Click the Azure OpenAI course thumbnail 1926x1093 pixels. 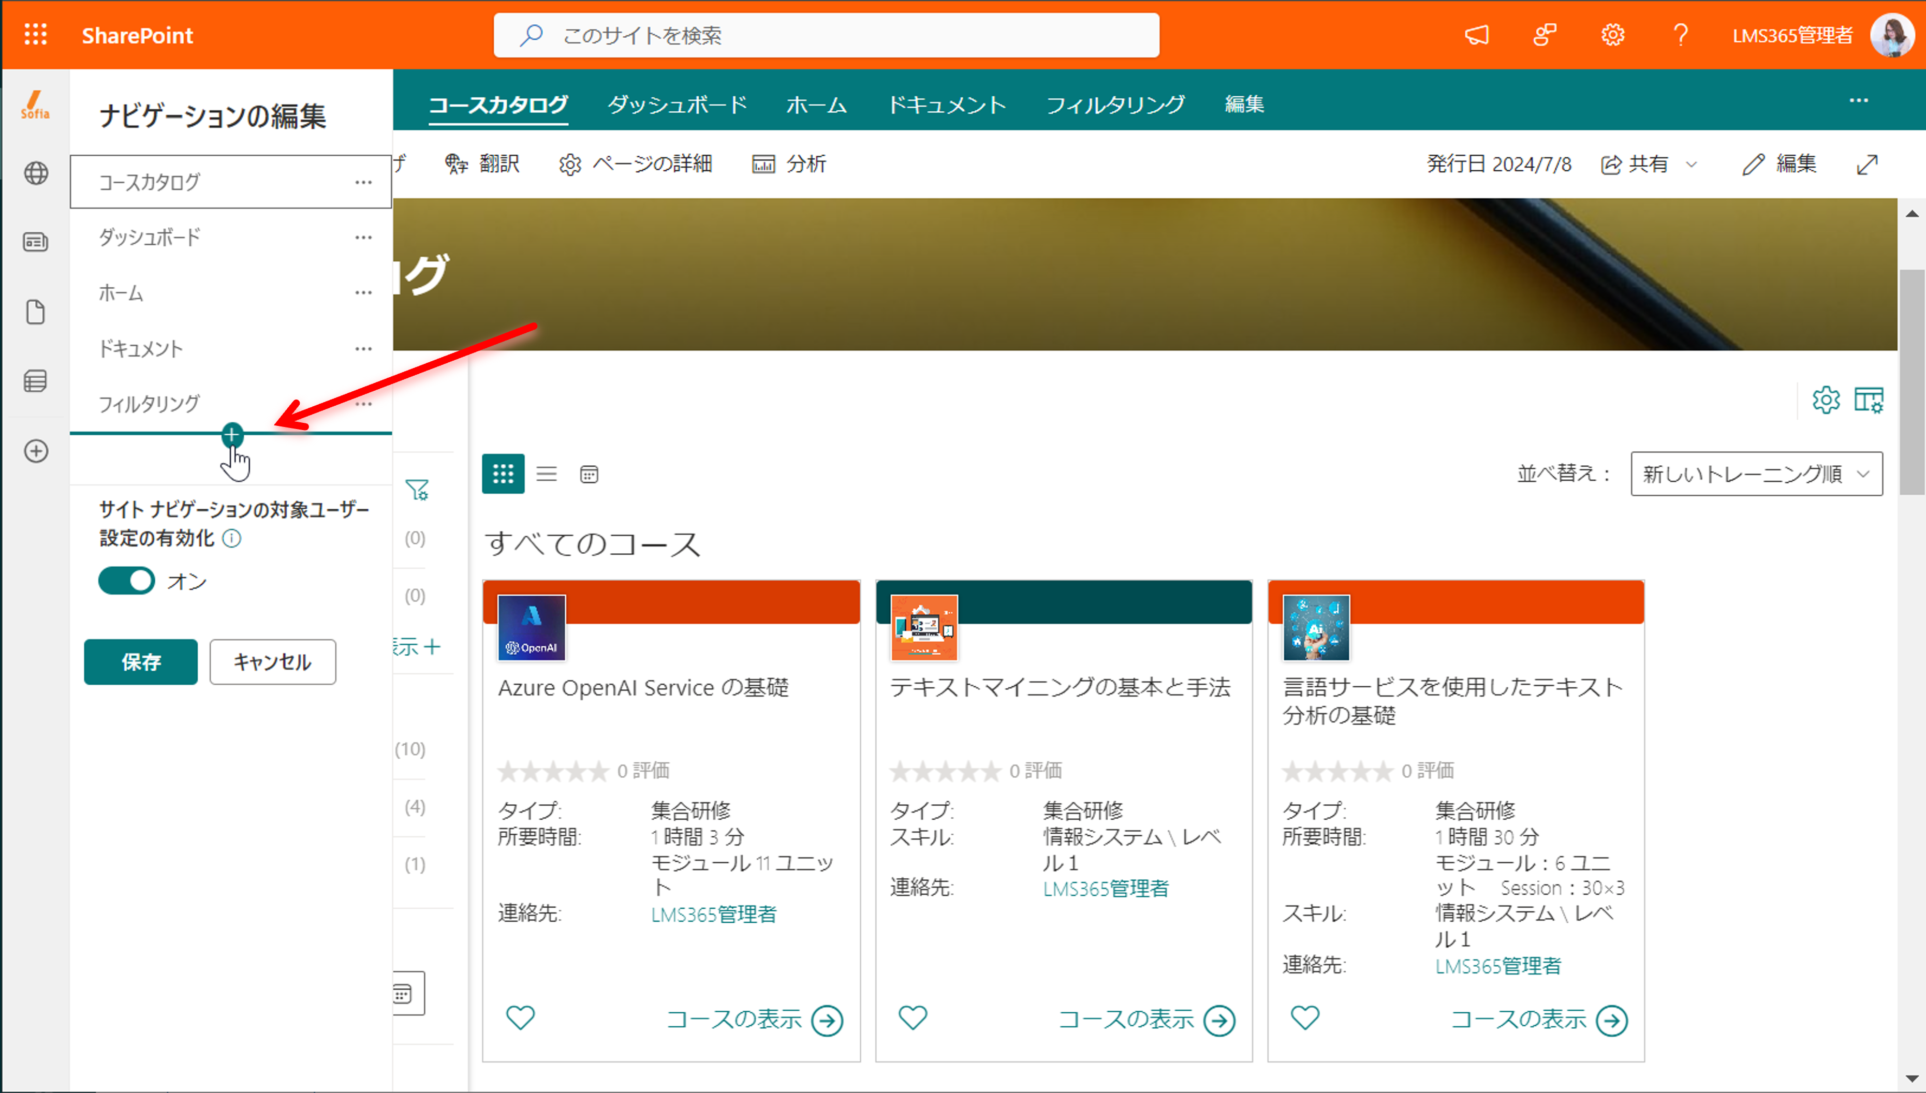click(532, 628)
